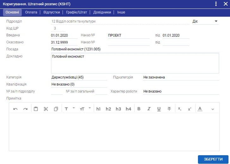Click into the Докладно text area

[x=135, y=63]
